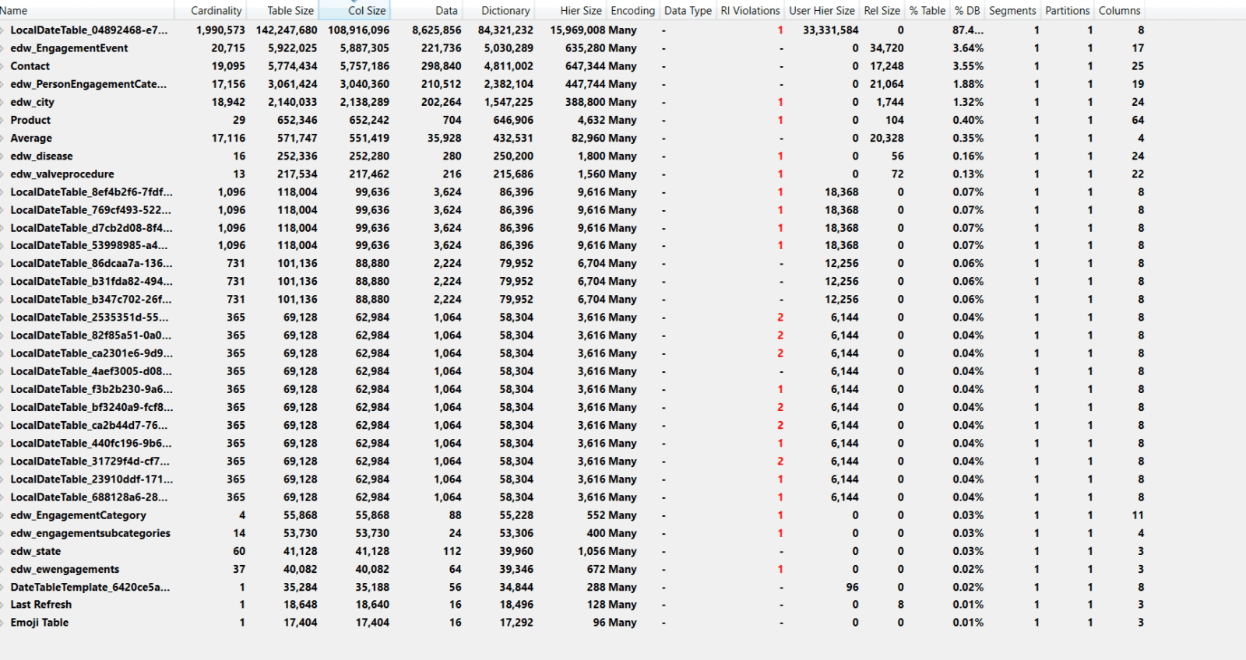
Task: Click the columns count 64 for Product
Action: tap(1138, 120)
